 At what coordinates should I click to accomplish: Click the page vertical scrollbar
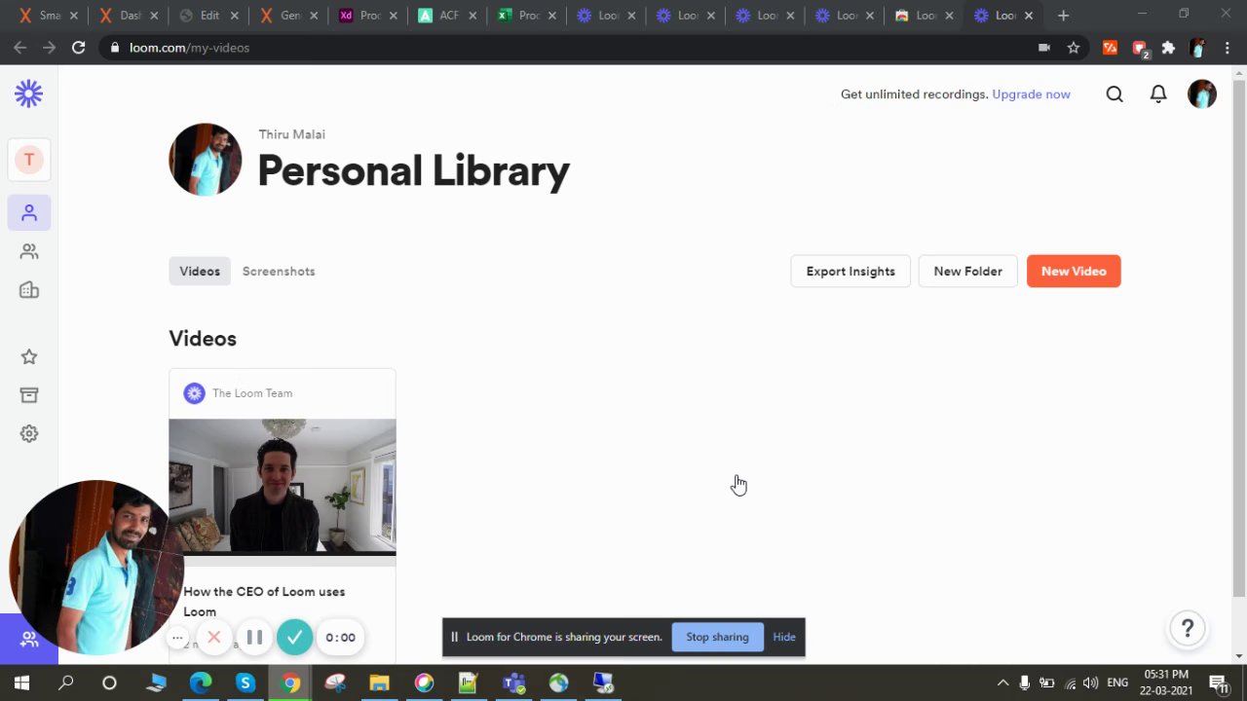1239,336
